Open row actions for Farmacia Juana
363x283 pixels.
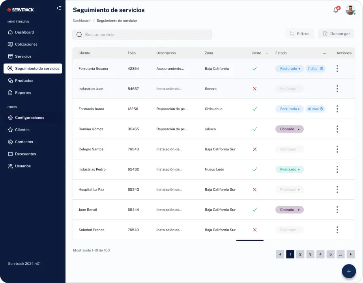pyautogui.click(x=337, y=109)
